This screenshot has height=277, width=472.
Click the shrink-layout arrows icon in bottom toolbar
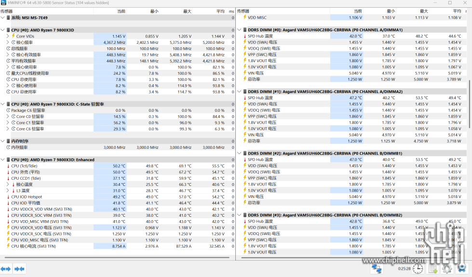[x=19, y=269]
